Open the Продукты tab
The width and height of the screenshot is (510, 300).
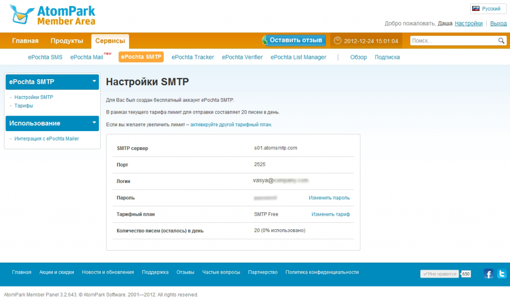pyautogui.click(x=67, y=41)
